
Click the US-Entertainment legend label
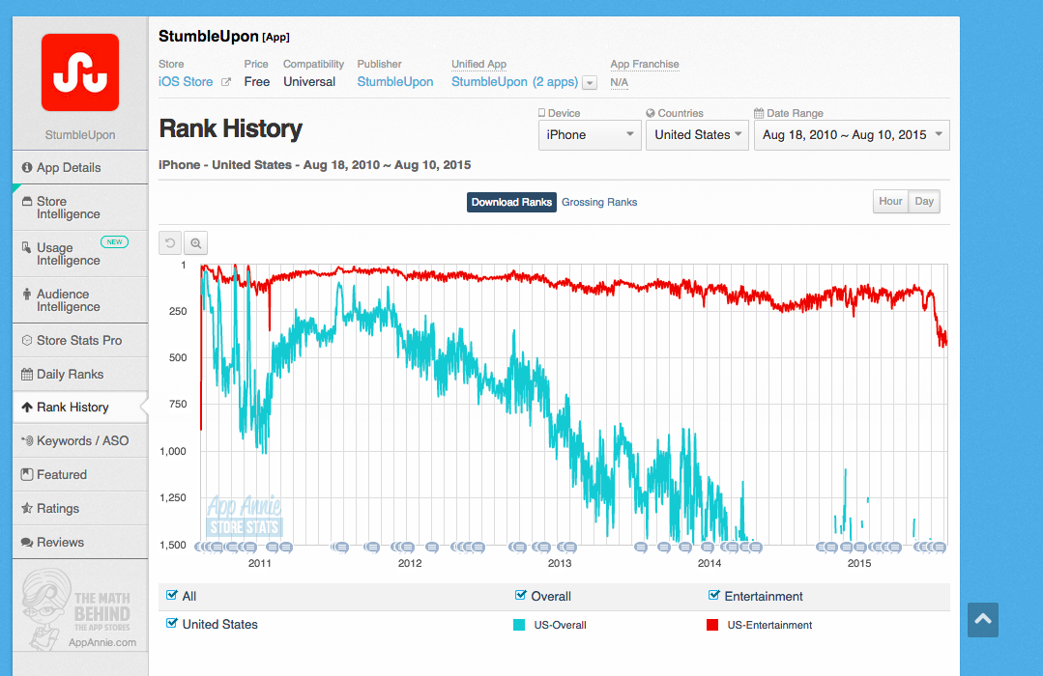(x=769, y=625)
